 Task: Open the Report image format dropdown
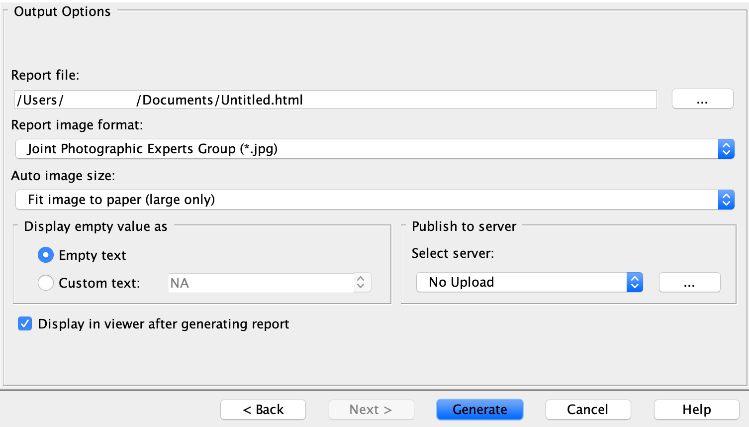tap(367, 149)
